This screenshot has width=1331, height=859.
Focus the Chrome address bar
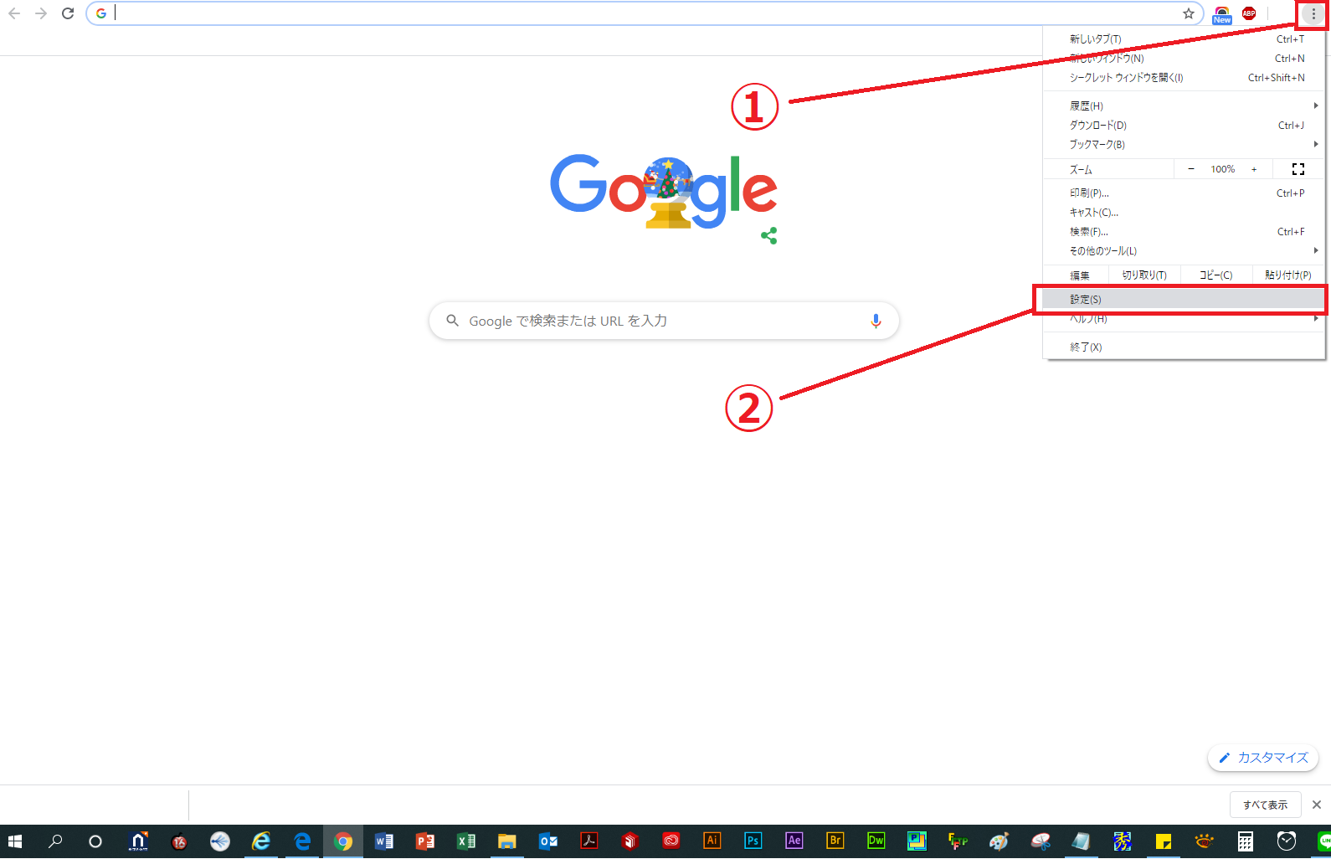coord(645,13)
